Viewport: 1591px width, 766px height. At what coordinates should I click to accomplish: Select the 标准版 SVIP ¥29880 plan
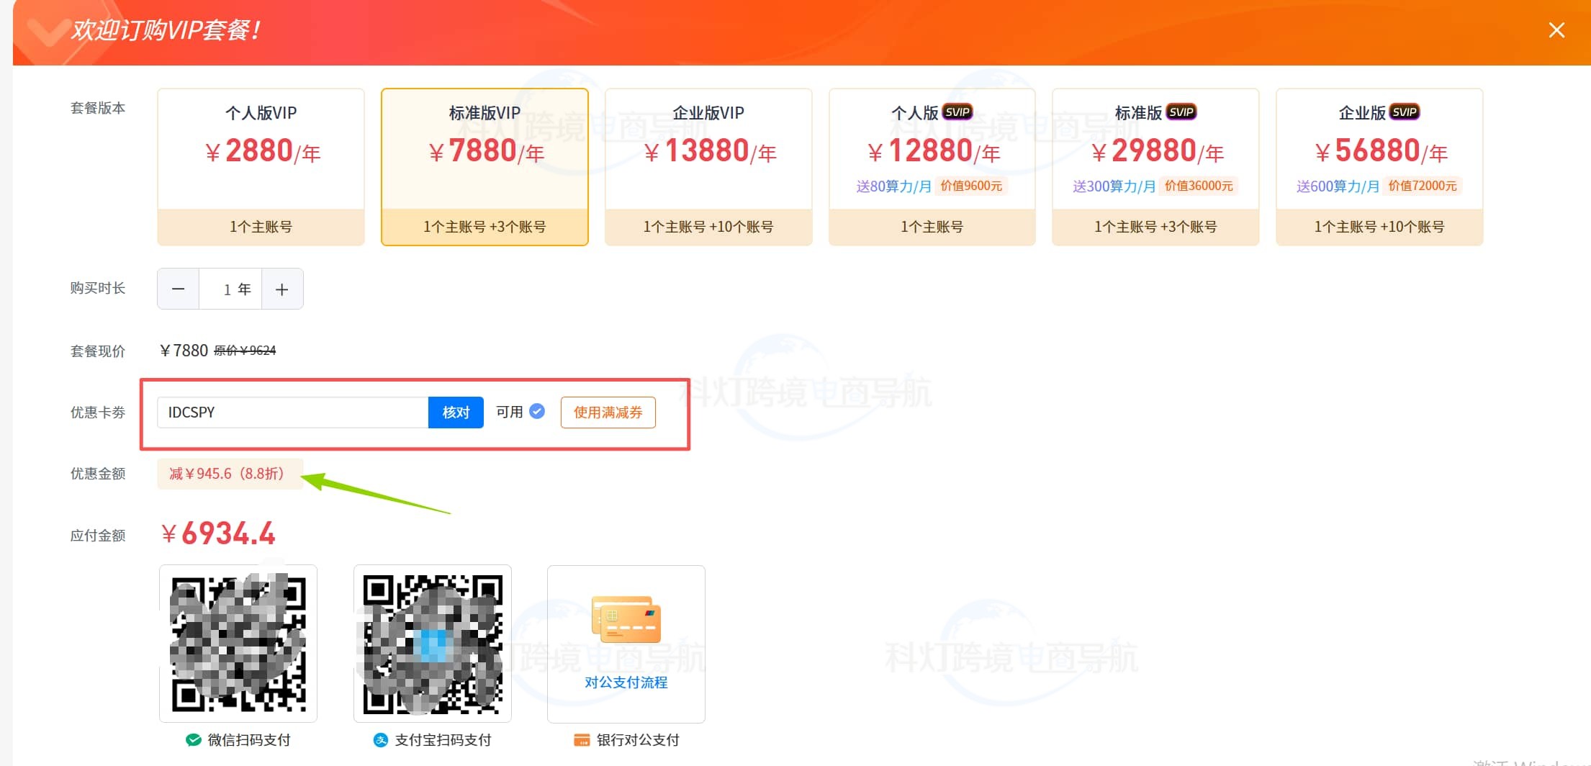pyautogui.click(x=1155, y=167)
